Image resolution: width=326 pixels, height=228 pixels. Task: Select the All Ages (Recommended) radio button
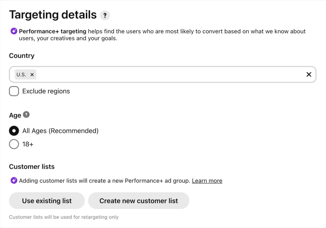tap(14, 131)
